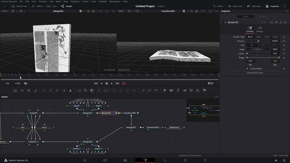Add Text3D node from toolbar
This screenshot has height=163, width=290.
tap(178, 91)
